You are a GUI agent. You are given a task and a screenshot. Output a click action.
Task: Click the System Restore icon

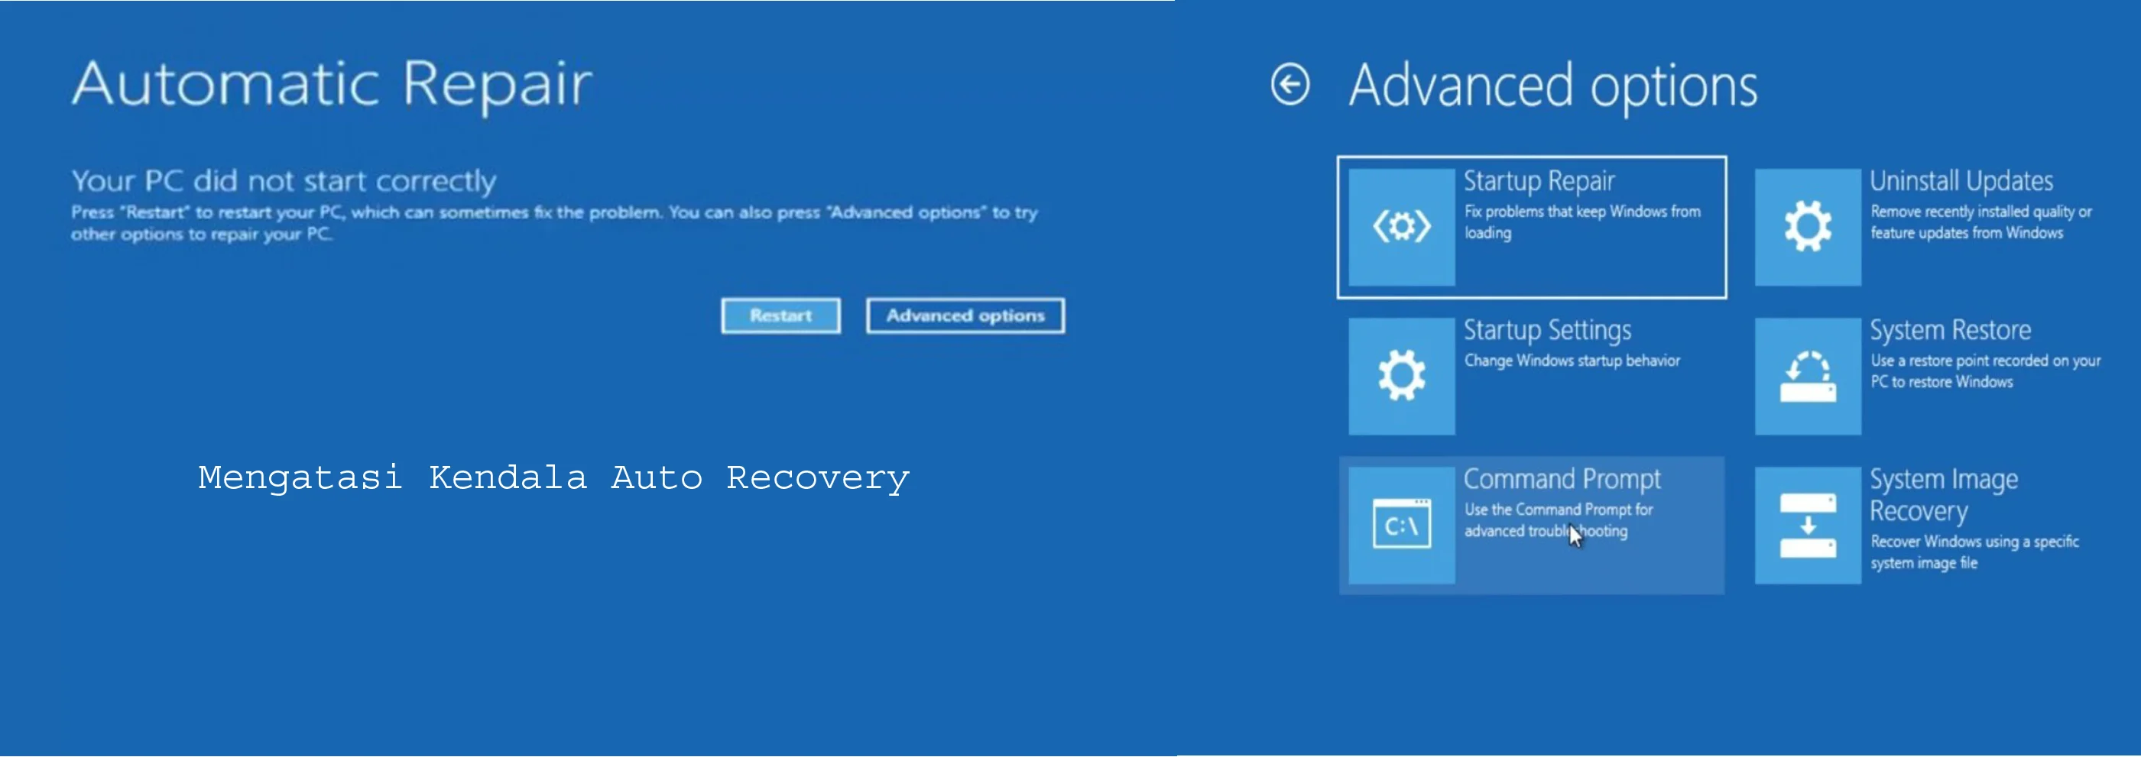tap(1808, 377)
